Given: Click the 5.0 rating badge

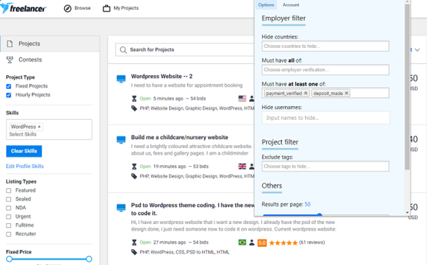Looking at the screenshot, I should click(262, 243).
